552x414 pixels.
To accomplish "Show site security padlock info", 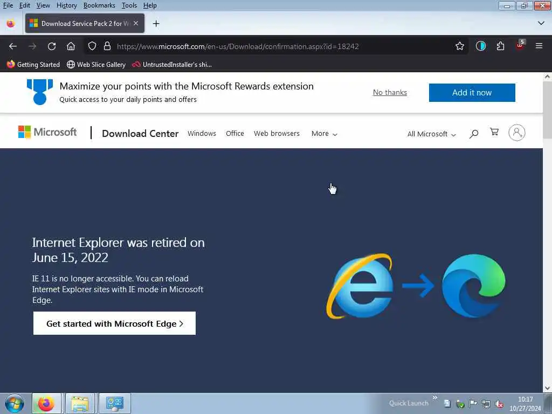I will [107, 46].
